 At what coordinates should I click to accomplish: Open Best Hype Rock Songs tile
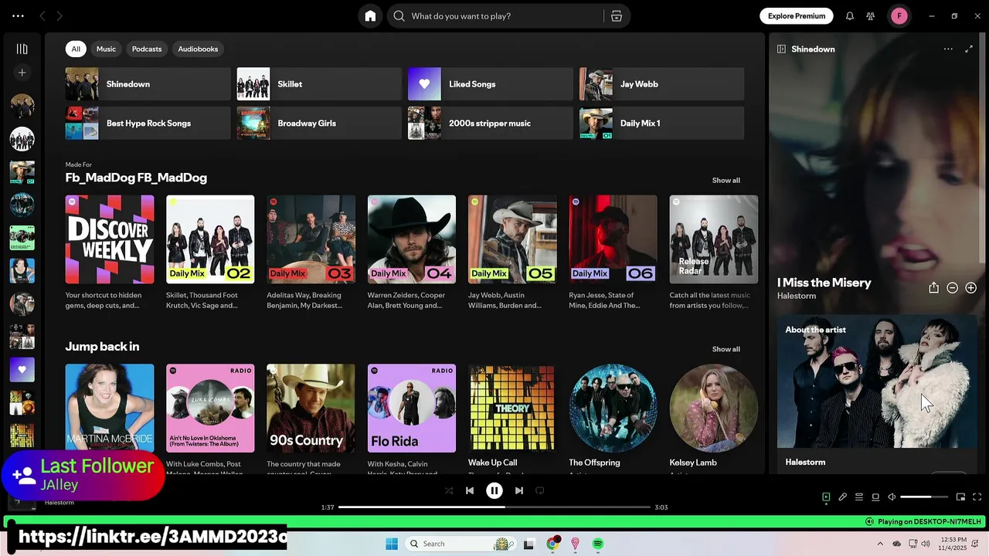148,124
